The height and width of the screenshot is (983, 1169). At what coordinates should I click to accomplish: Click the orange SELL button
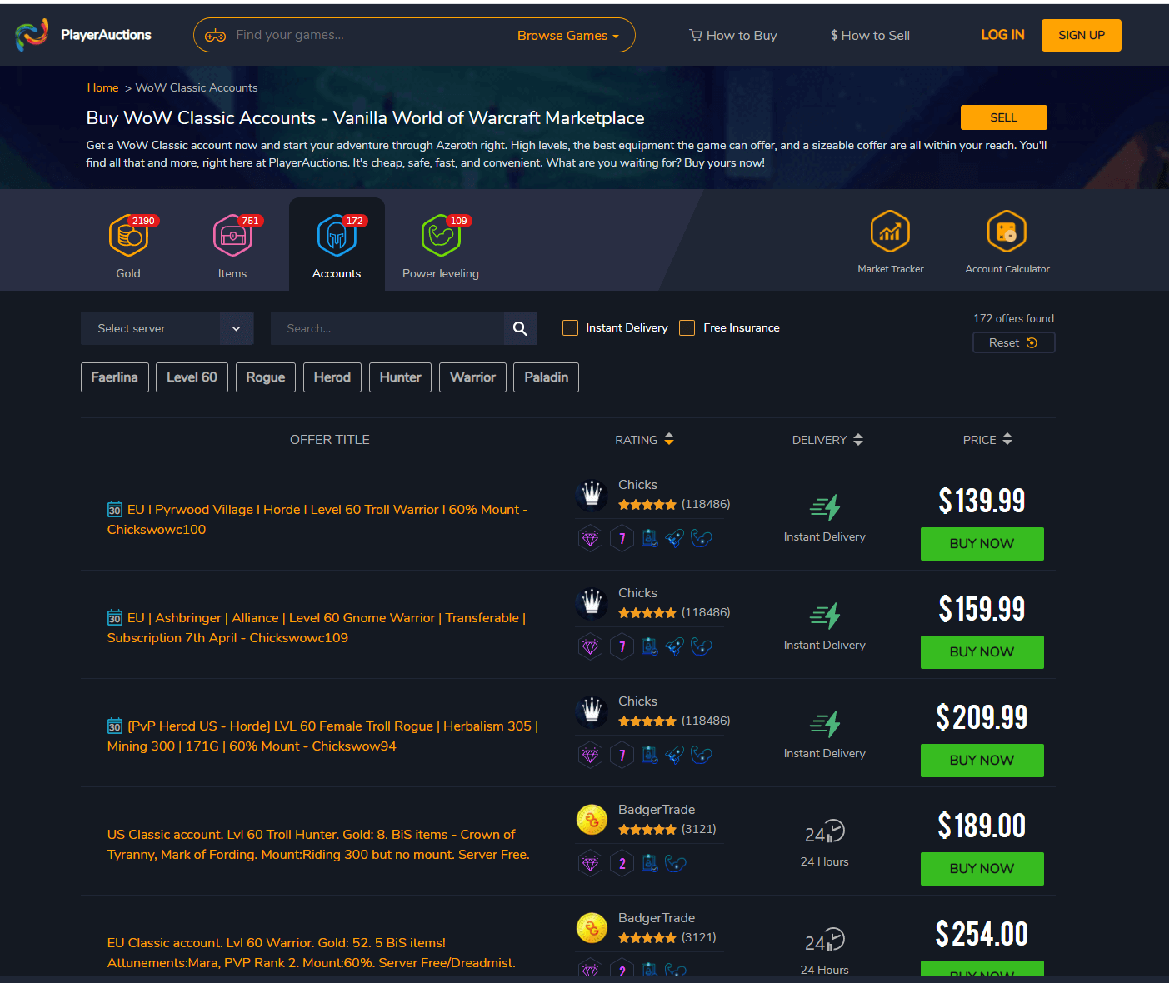coord(1004,117)
